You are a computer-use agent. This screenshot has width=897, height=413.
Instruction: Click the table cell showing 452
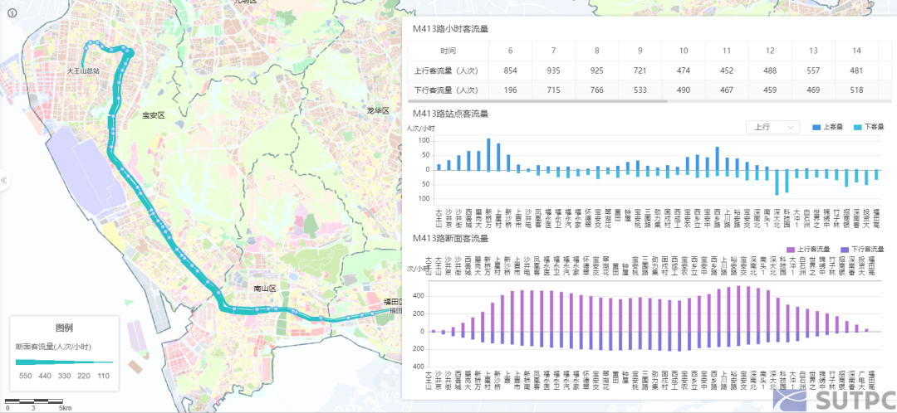point(727,70)
